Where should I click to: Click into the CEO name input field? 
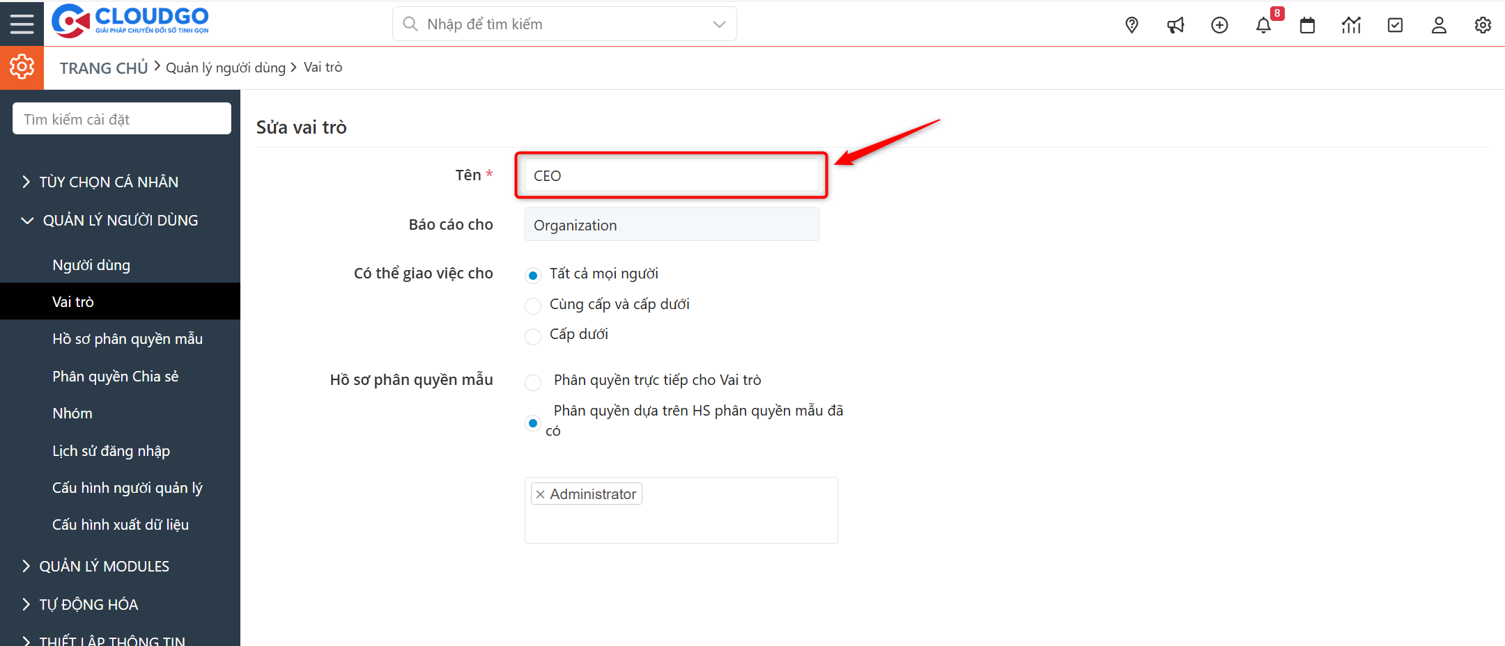[670, 175]
